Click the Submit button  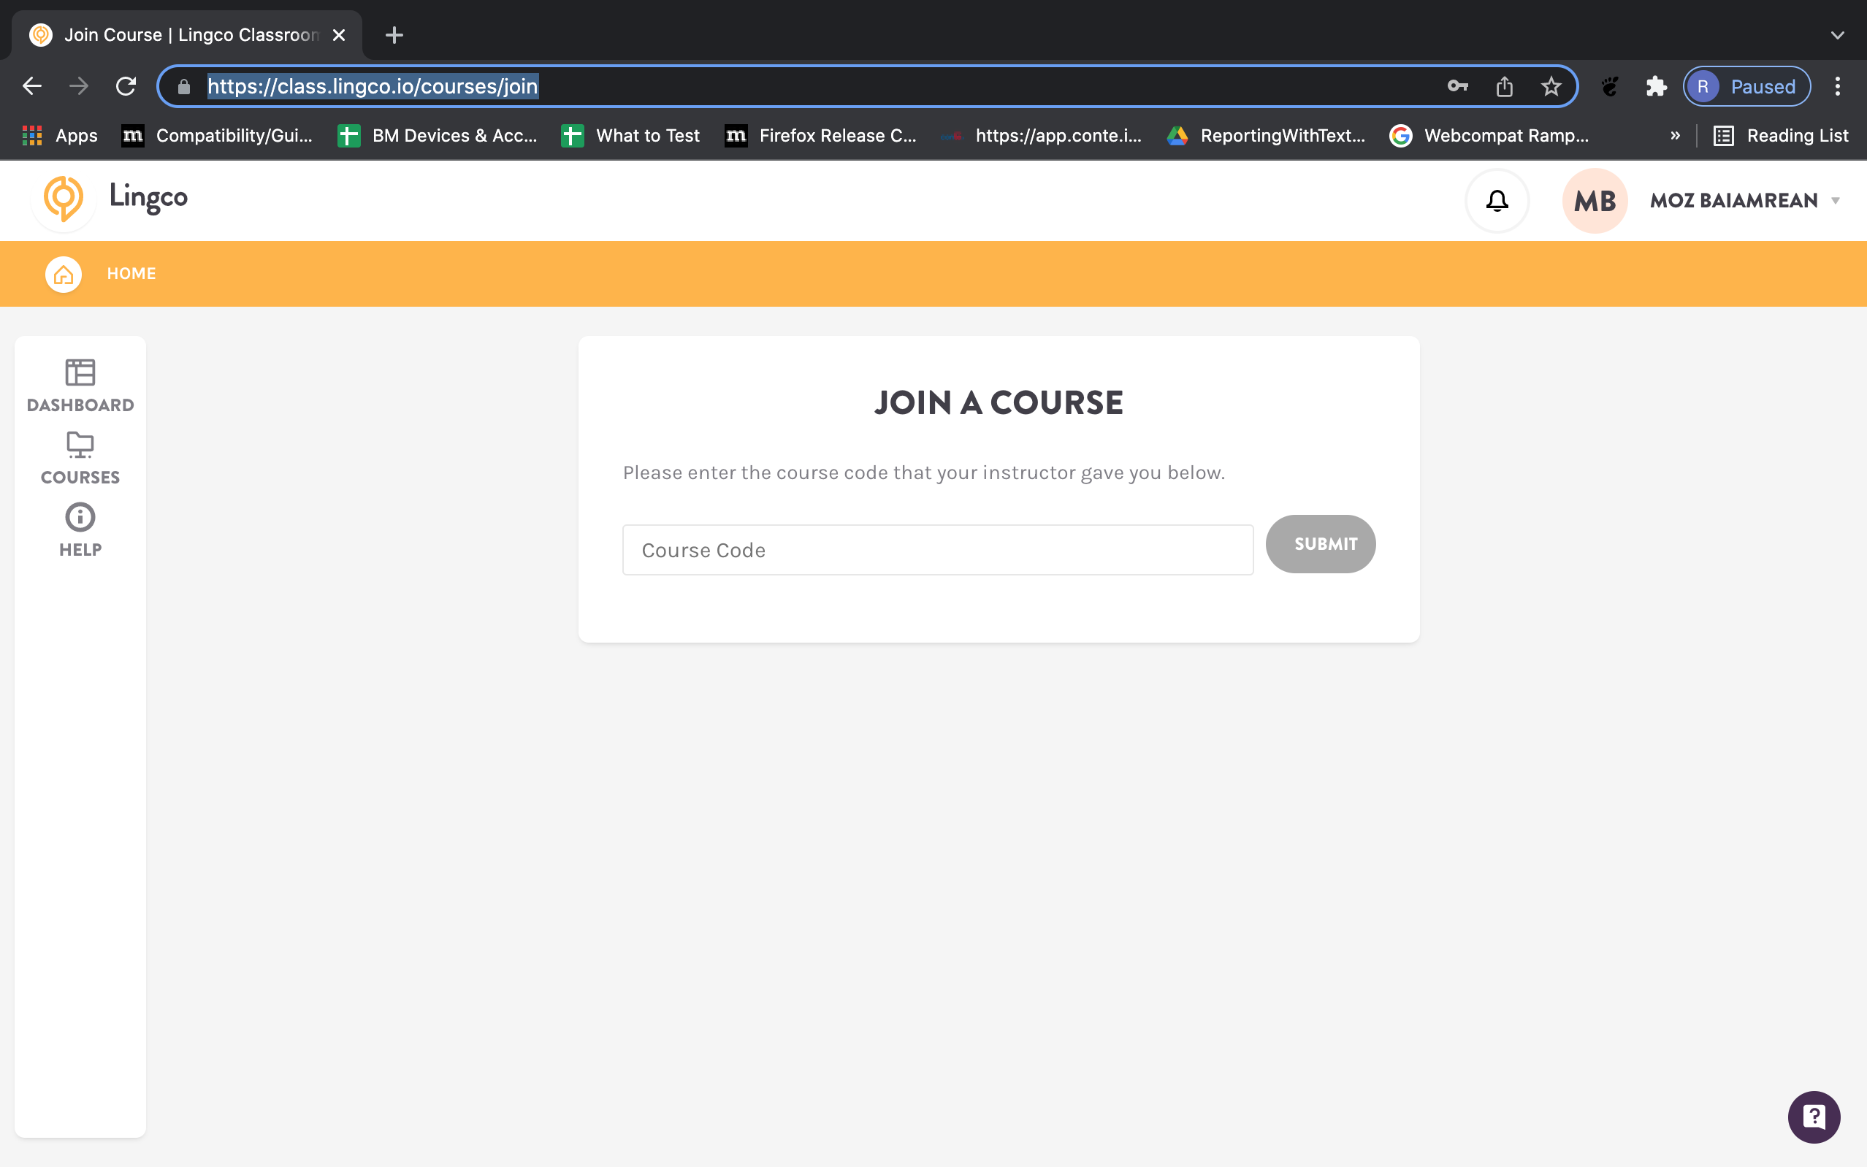point(1320,543)
